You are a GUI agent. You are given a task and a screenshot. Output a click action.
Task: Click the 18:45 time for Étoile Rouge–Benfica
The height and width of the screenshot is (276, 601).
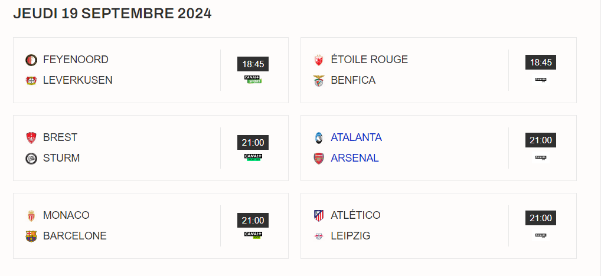(541, 63)
